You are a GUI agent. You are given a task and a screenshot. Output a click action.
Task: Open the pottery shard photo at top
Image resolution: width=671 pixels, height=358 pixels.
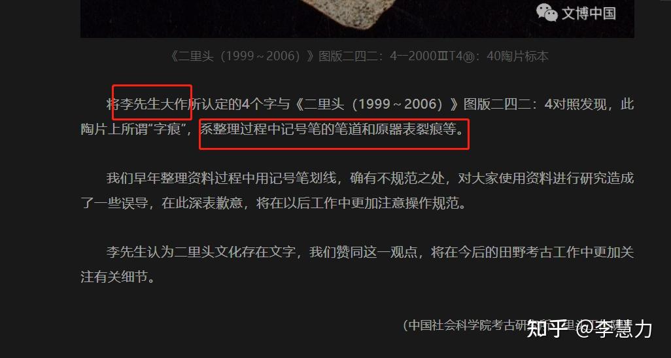click(357, 18)
